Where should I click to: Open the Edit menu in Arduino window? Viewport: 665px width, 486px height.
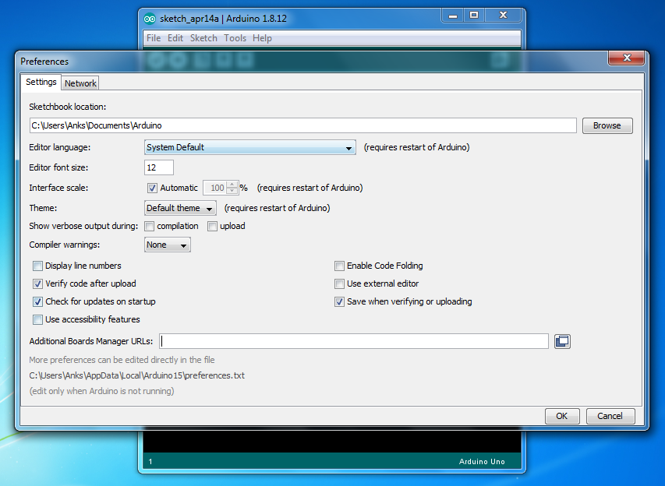[x=175, y=38]
